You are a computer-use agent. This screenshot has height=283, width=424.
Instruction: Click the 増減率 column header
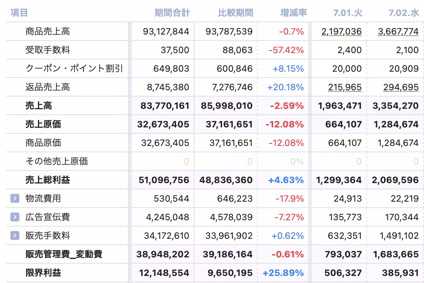(294, 13)
